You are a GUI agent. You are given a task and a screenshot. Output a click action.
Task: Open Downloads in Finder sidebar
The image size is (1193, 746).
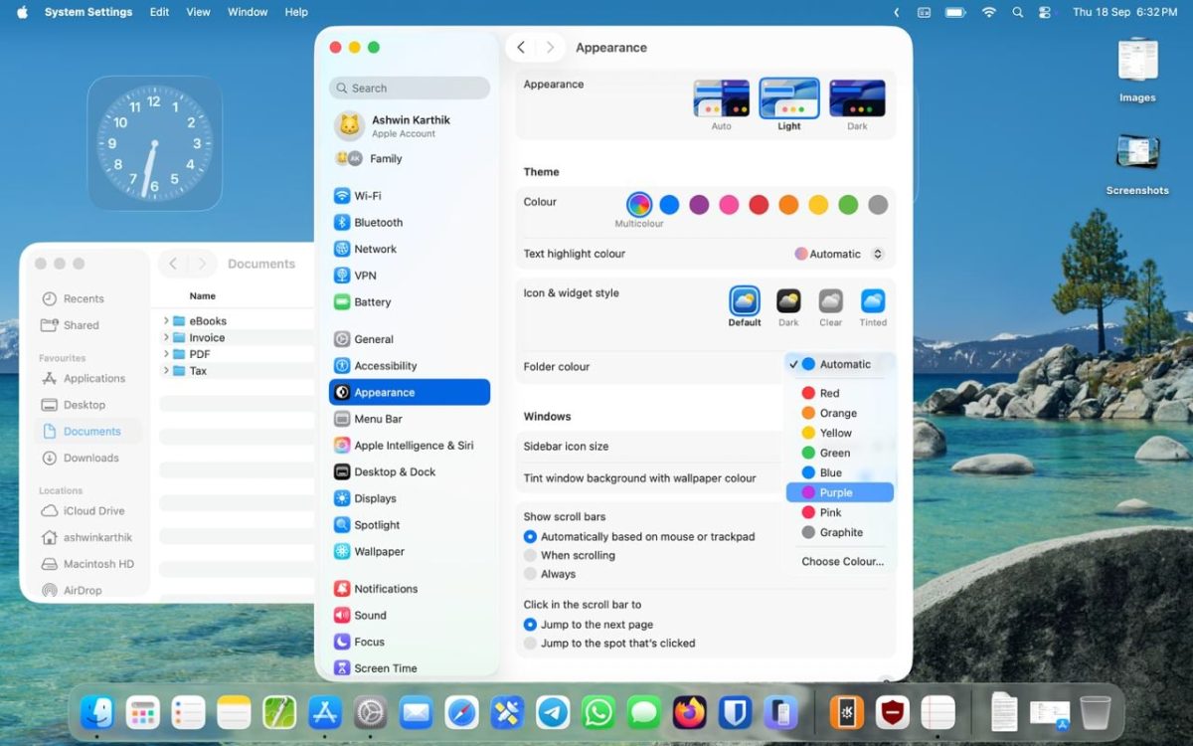tap(89, 459)
